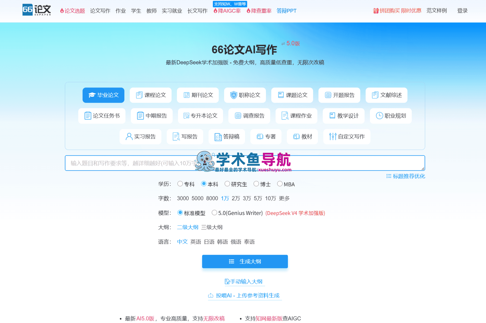Click the 教学设计 icon
The height and width of the screenshot is (323, 486).
(332, 115)
